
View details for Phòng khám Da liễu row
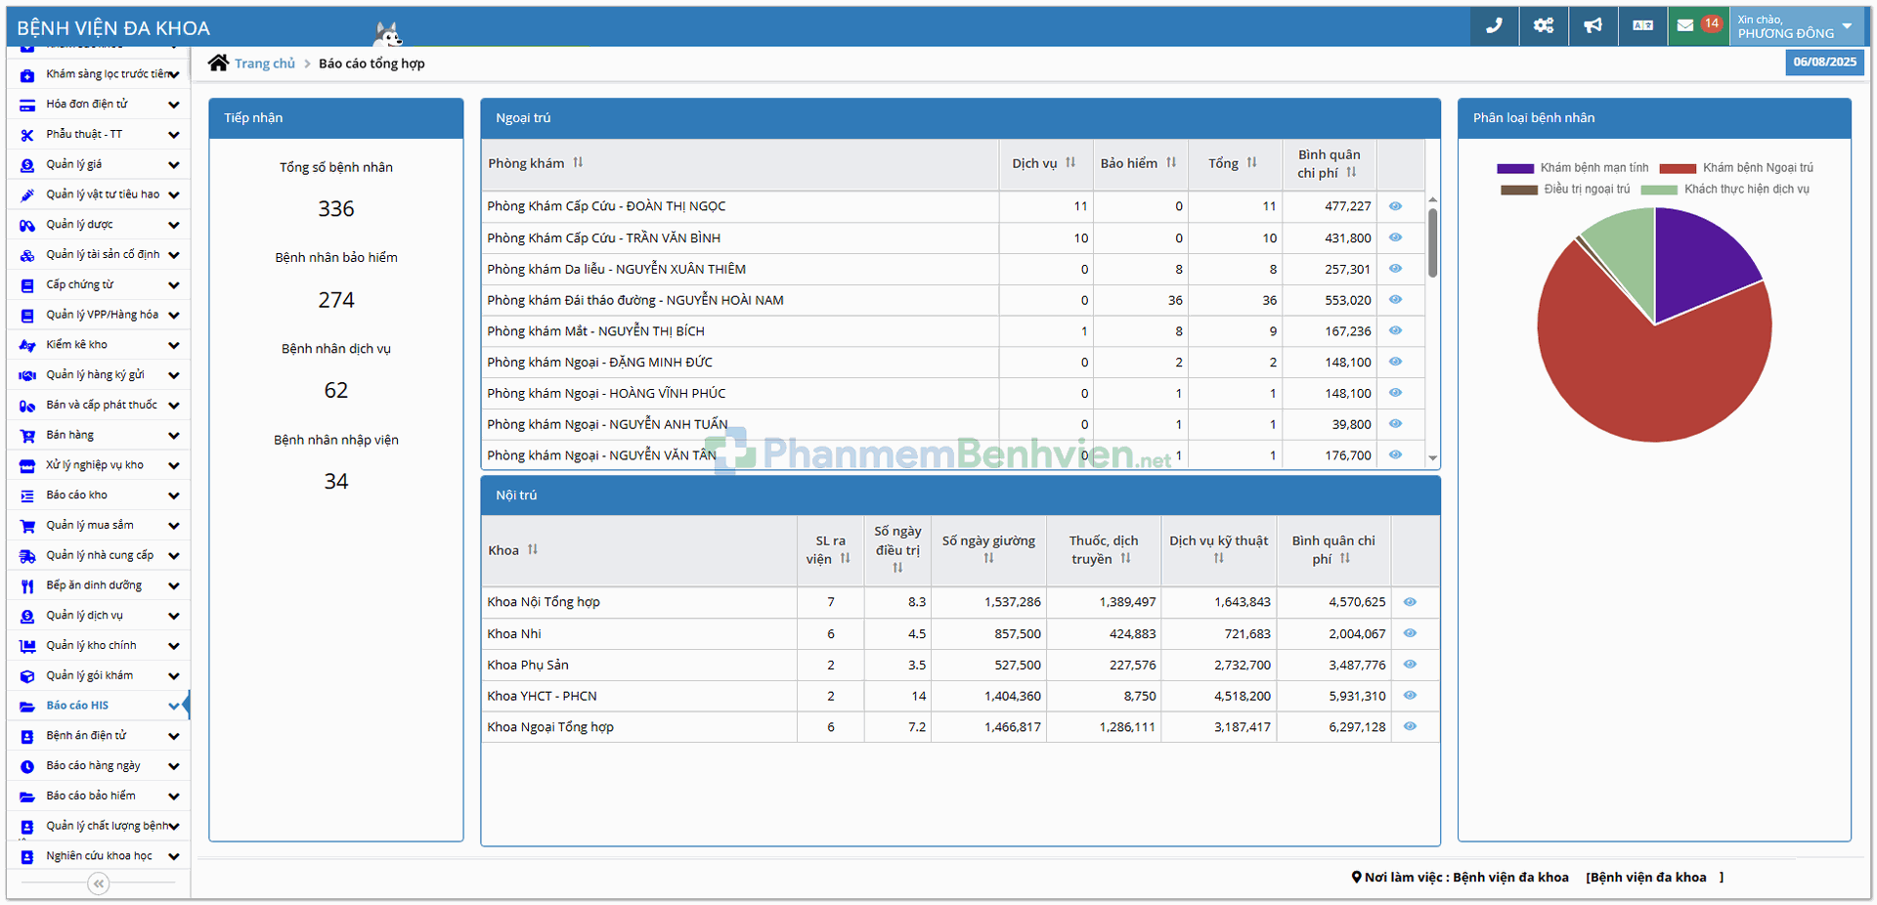coord(1395,269)
